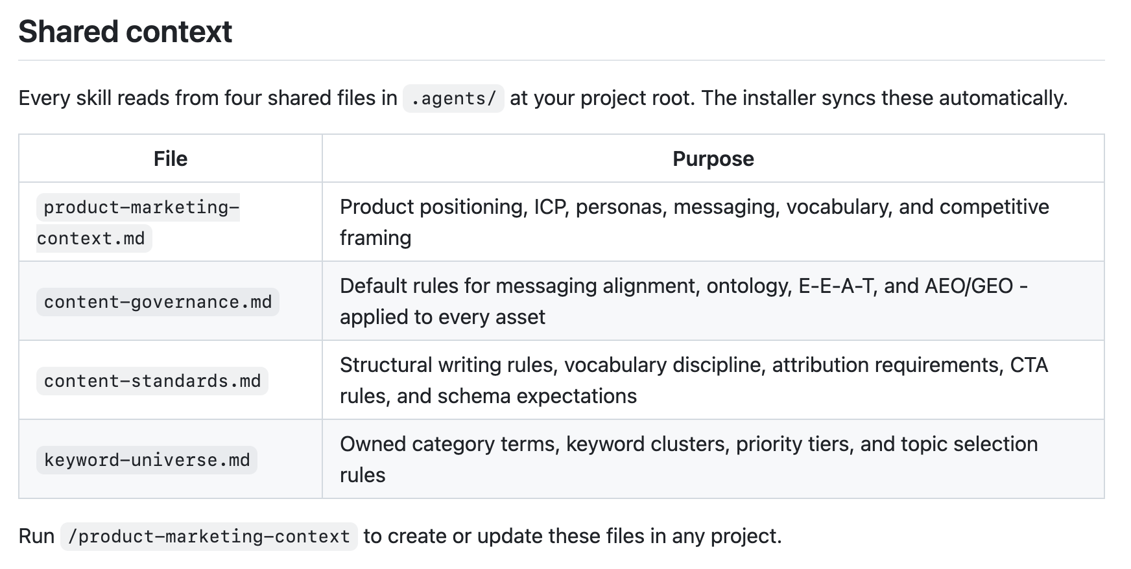
Task: Click the keyword-universe.md file name
Action: tap(147, 460)
